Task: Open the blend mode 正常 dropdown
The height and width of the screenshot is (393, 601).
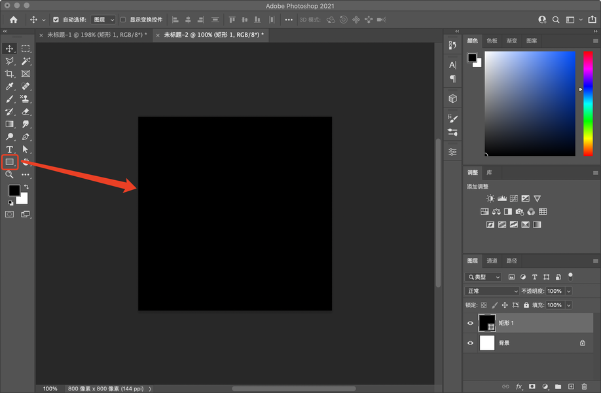Action: tap(492, 291)
